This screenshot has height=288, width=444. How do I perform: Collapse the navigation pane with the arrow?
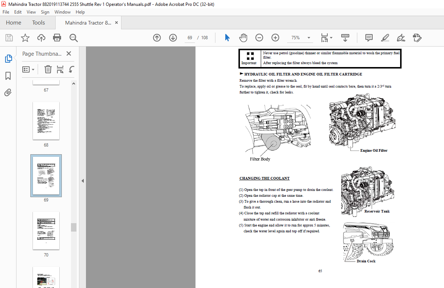[x=82, y=181]
